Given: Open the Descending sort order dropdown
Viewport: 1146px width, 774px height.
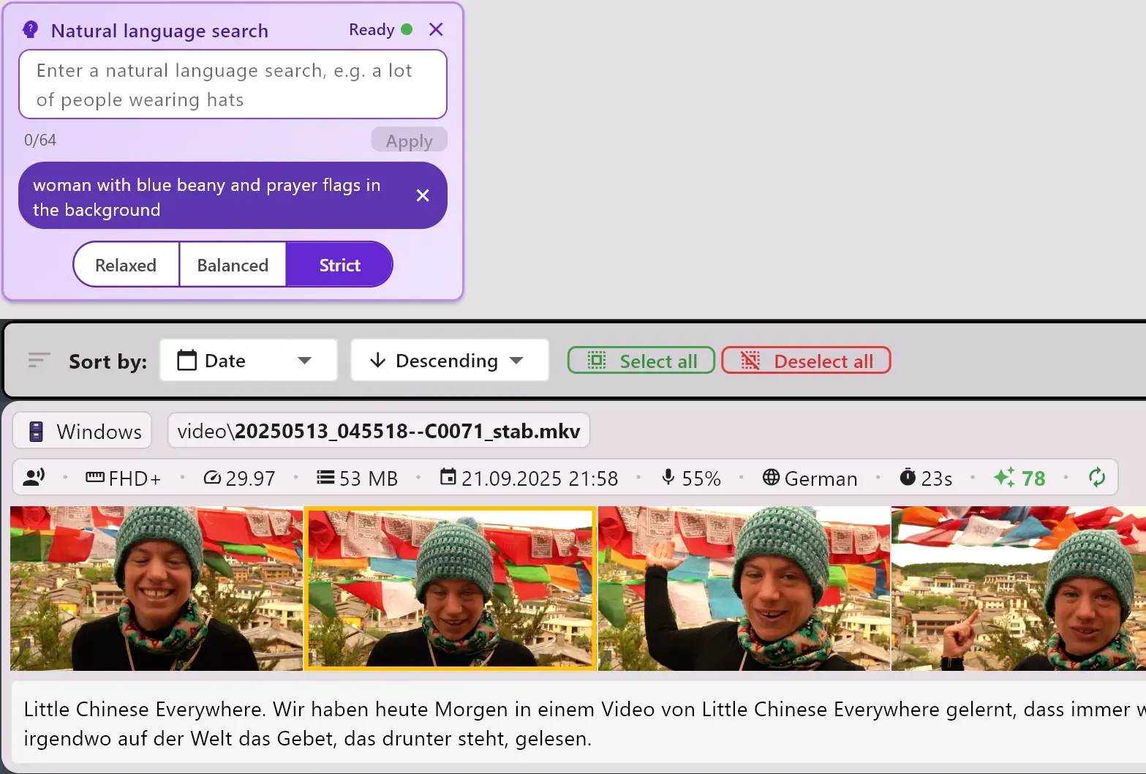Looking at the screenshot, I should pos(449,360).
